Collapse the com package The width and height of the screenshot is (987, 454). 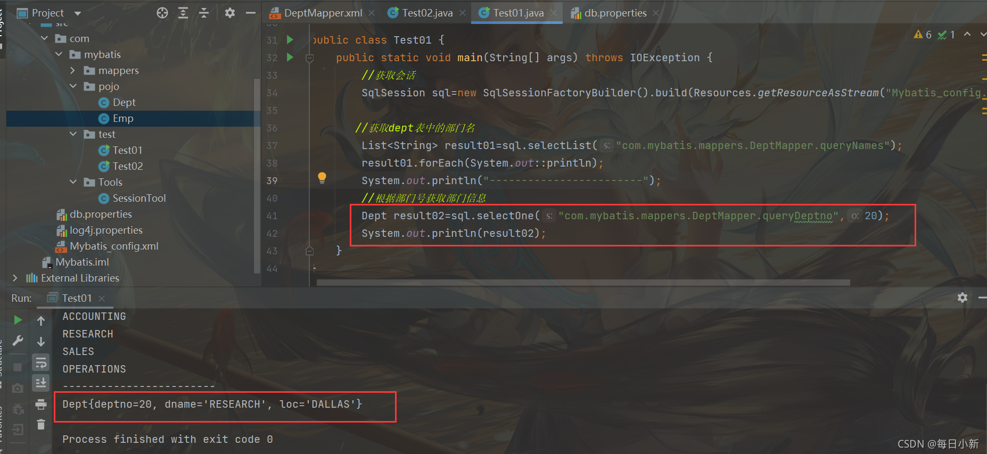click(45, 38)
